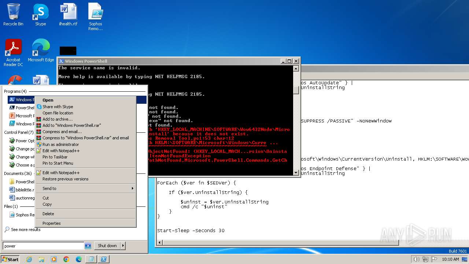This screenshot has width=469, height=264.
Task: Open the Microsoft P... PowerPoint result
Action: pos(21,116)
